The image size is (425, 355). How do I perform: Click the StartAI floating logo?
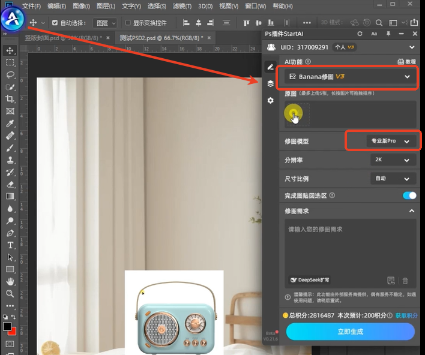click(x=13, y=19)
